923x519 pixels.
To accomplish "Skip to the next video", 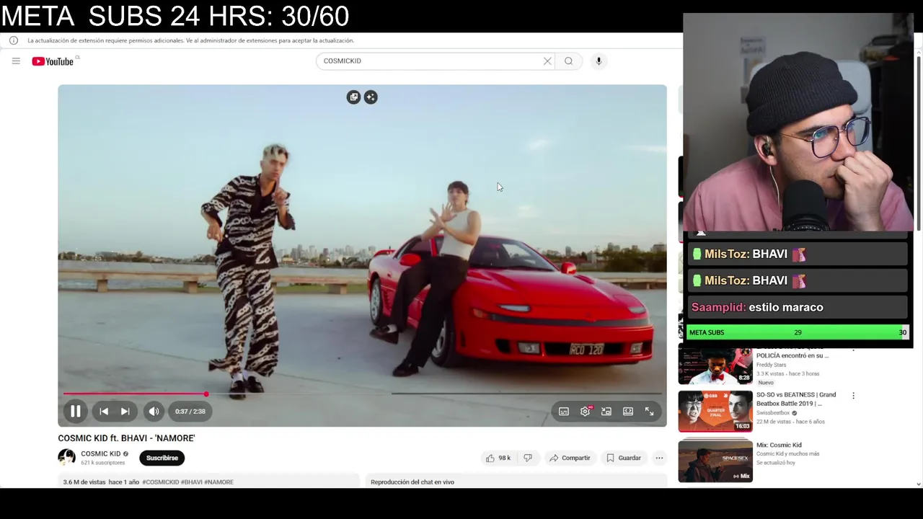I will [125, 412].
